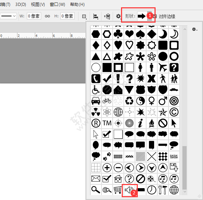Pick the envelope mail shape
This screenshot has width=203, height=200.
tap(96, 179)
